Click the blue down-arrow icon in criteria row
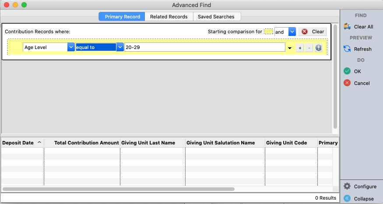 pos(318,48)
